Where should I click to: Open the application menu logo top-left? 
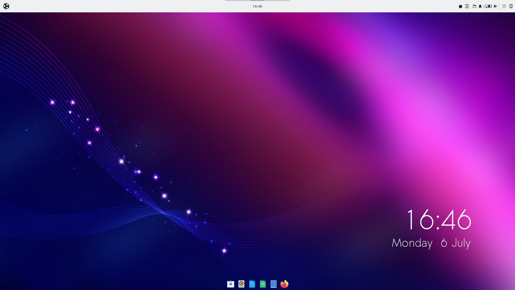click(6, 6)
